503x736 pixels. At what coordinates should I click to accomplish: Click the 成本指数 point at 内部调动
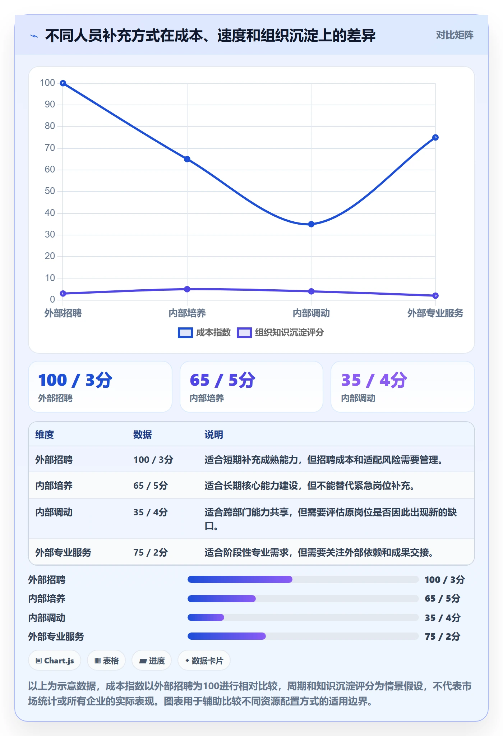311,224
